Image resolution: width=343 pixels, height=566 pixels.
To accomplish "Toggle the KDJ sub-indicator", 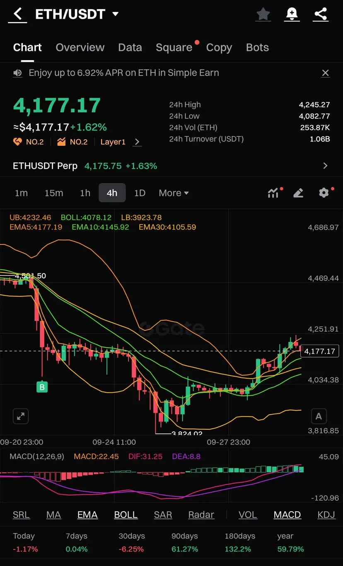I will [326, 515].
